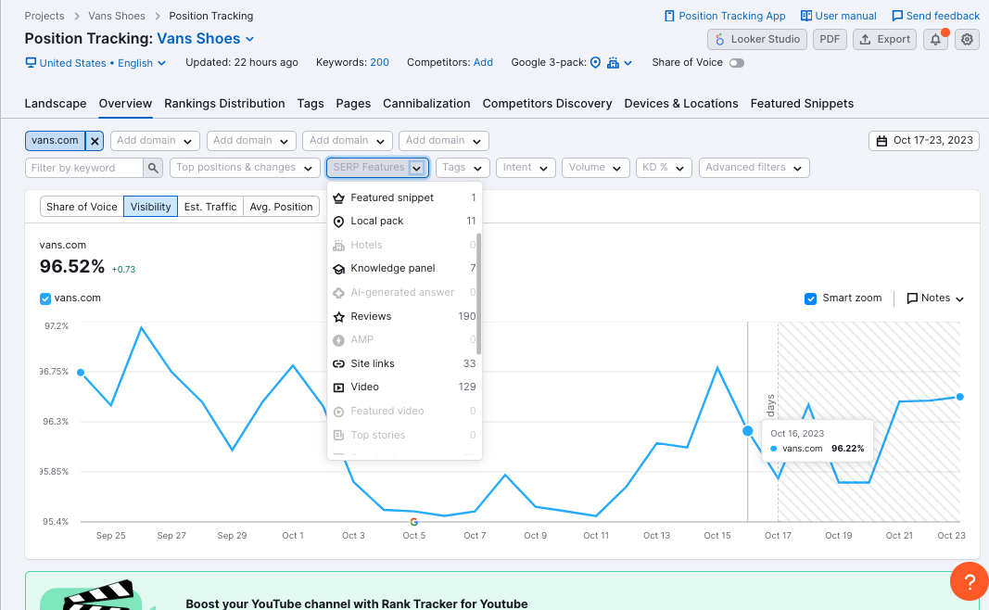The image size is (989, 610).
Task: Click the Google 3-pack location pin icon
Action: click(595, 63)
